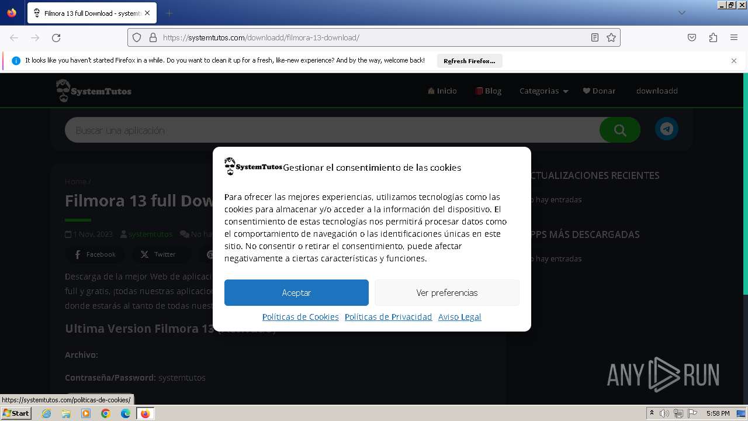The height and width of the screenshot is (421, 748).
Task: Launch Internet Explorer from taskbar
Action: click(46, 413)
